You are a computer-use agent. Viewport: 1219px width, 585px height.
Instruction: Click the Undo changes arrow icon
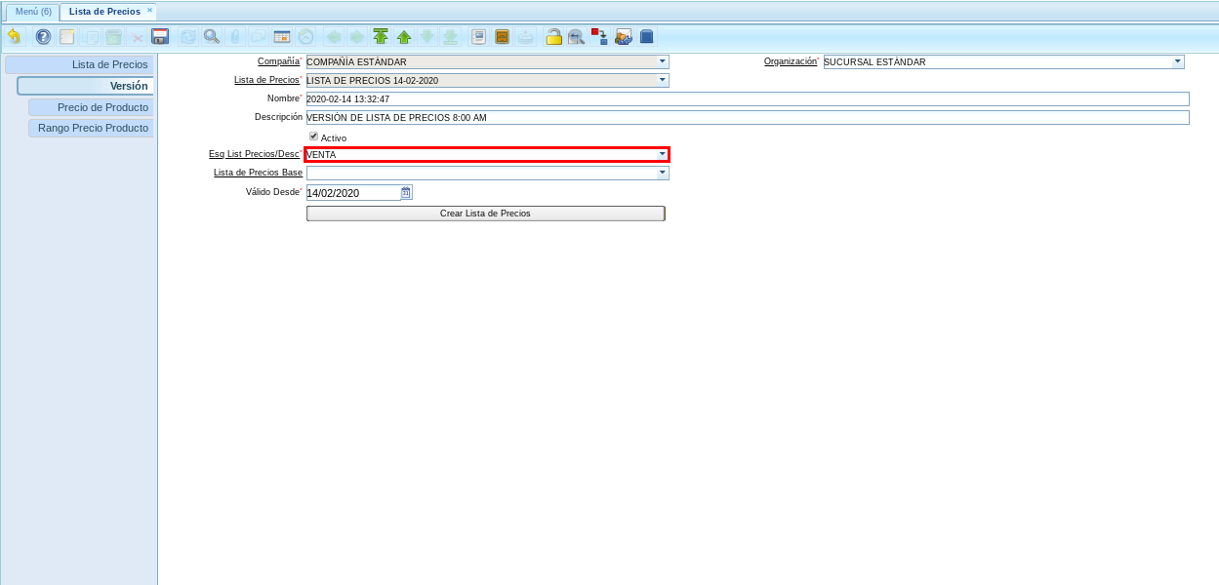point(14,37)
